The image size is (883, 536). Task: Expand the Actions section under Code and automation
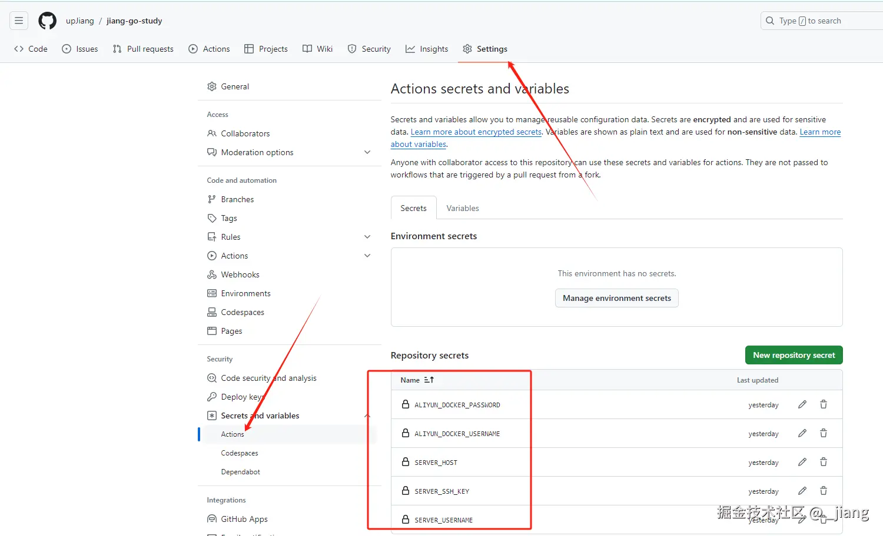point(367,256)
